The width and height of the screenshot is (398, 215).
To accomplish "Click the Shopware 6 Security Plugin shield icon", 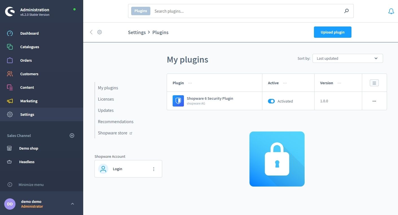I will [x=178, y=101].
